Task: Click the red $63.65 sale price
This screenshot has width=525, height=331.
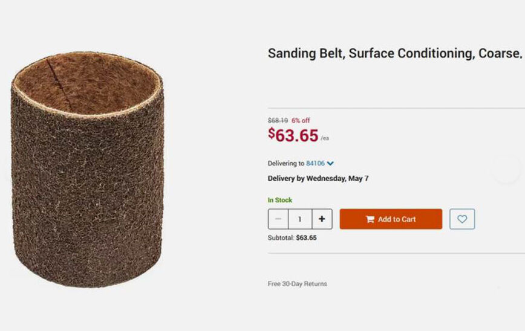Action: coord(293,135)
